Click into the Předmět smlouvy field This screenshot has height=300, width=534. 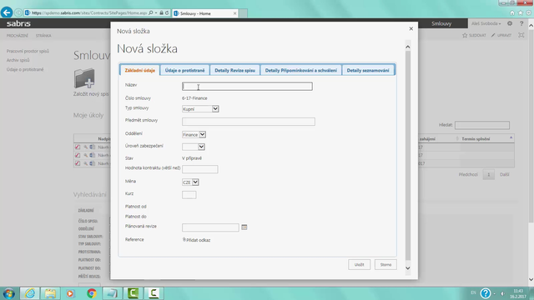coord(249,122)
